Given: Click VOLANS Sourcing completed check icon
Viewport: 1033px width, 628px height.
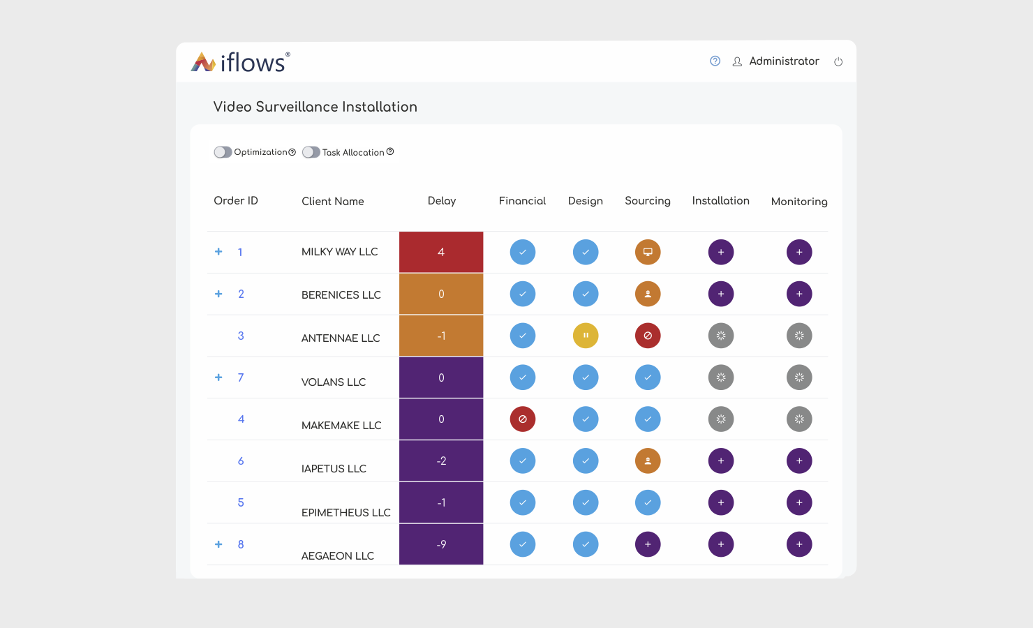Looking at the screenshot, I should 648,377.
